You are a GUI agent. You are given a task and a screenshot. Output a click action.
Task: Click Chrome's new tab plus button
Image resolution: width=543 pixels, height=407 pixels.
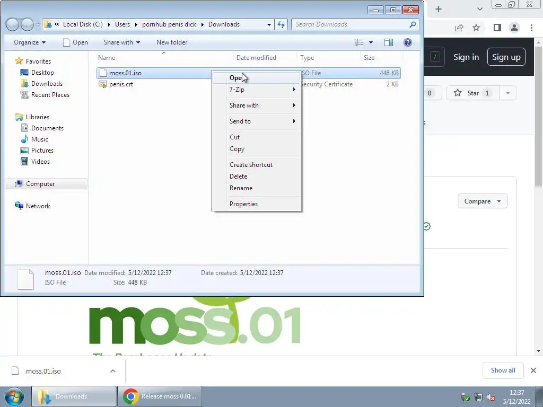pyautogui.click(x=439, y=9)
